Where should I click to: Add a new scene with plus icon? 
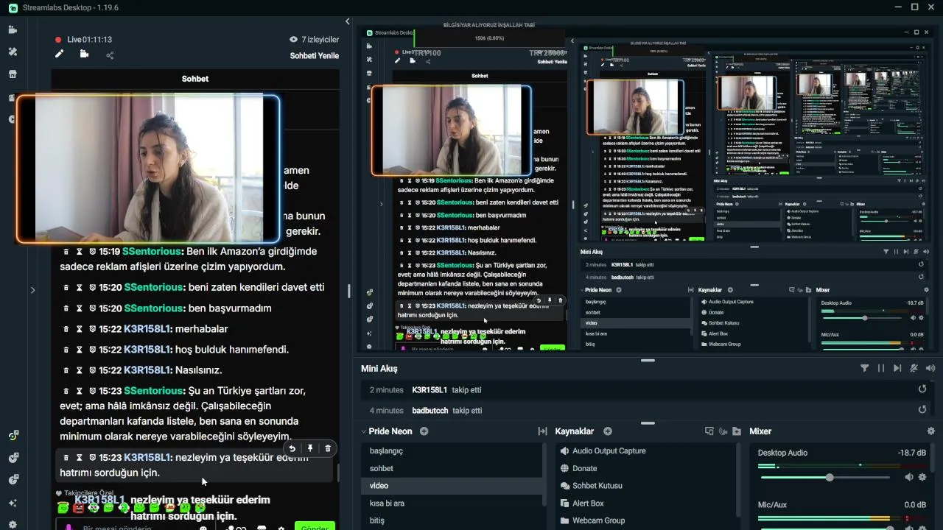(424, 431)
